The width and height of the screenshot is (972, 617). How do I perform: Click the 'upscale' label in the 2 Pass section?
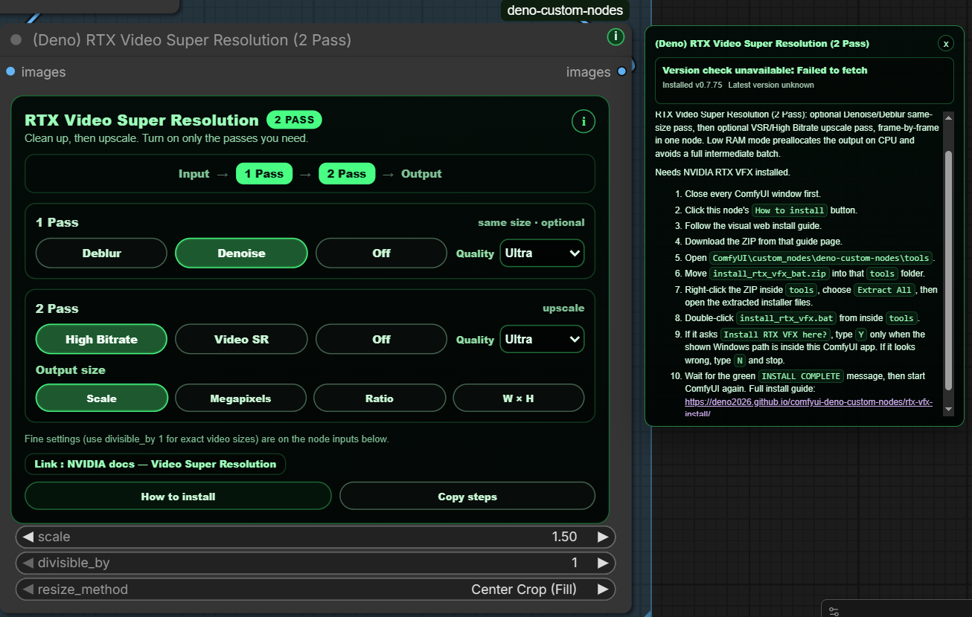[563, 308]
